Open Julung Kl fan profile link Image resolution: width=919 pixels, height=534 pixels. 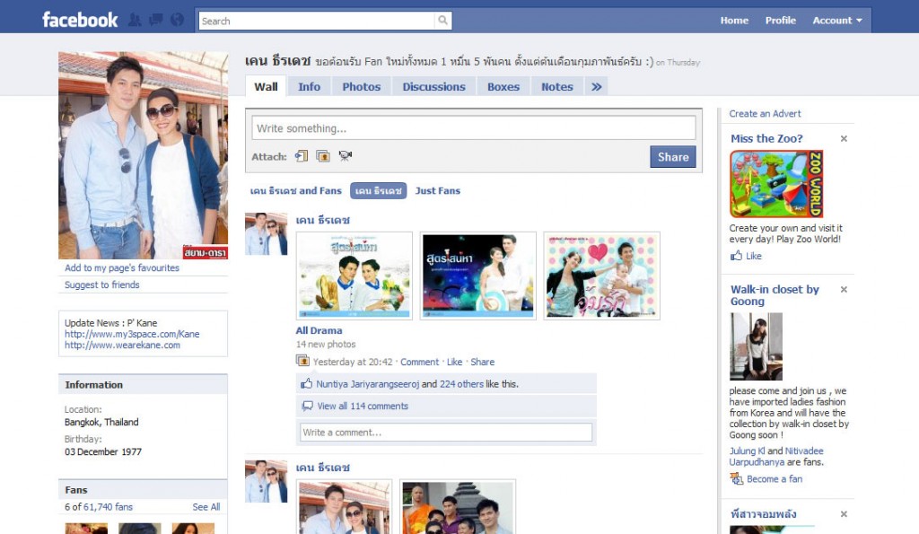pyautogui.click(x=747, y=451)
